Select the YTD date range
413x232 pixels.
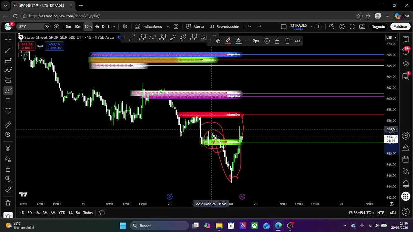[x=62, y=213]
